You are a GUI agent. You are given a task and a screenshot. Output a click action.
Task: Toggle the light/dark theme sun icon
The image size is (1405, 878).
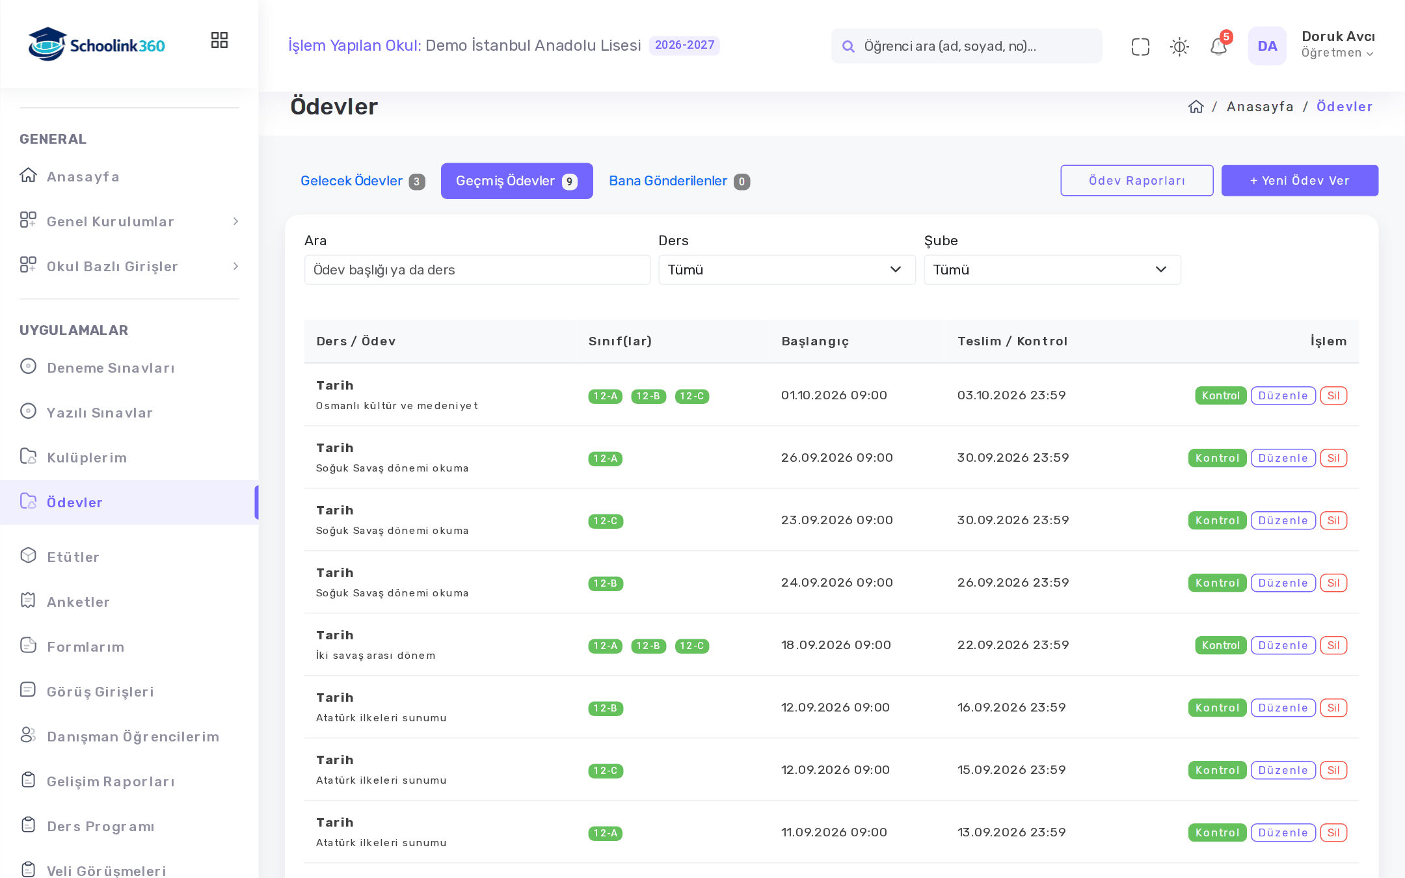[x=1179, y=46]
